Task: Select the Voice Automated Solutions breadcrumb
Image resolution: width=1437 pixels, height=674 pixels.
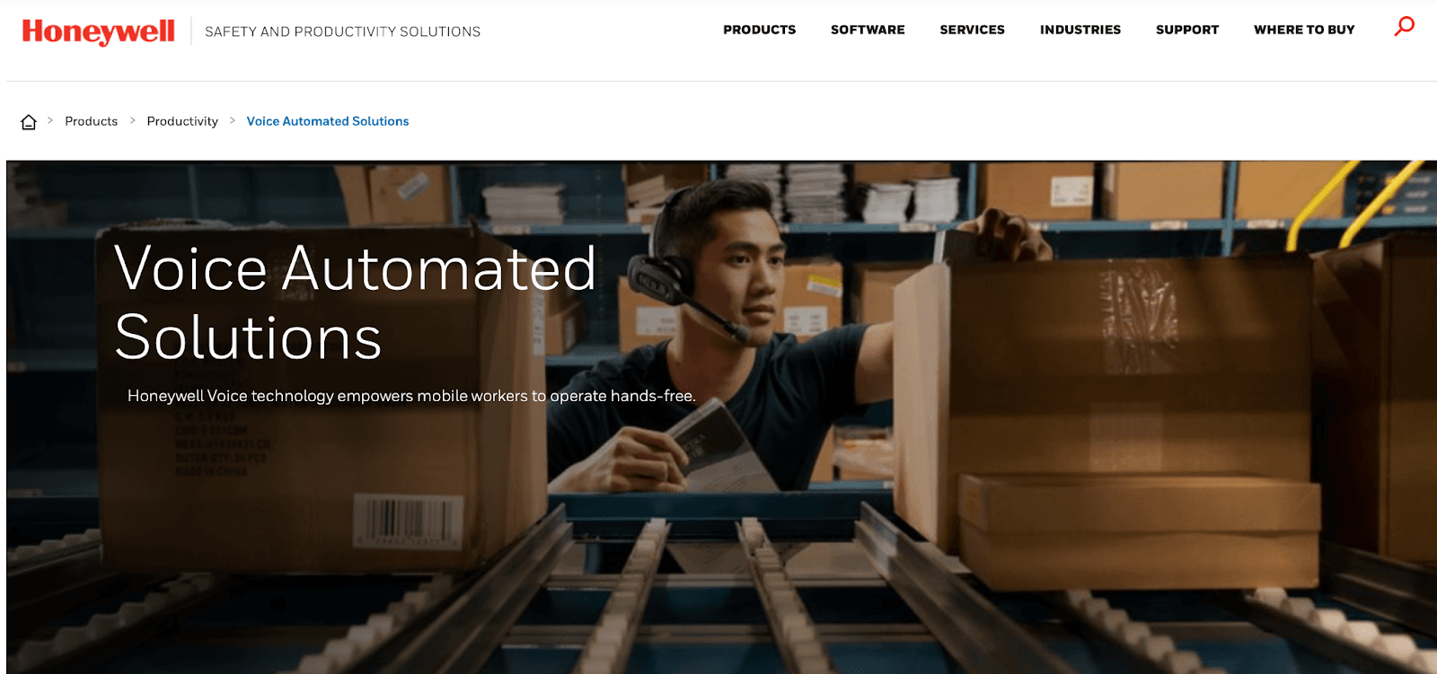Action: coord(328,121)
